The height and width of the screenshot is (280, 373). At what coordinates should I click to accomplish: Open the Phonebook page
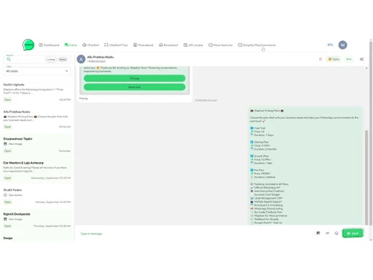(143, 45)
